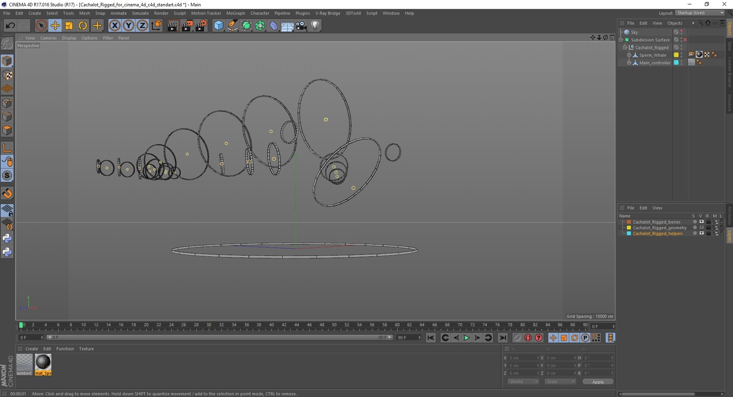
Task: Open the viewport Cameras menu
Action: (x=48, y=38)
